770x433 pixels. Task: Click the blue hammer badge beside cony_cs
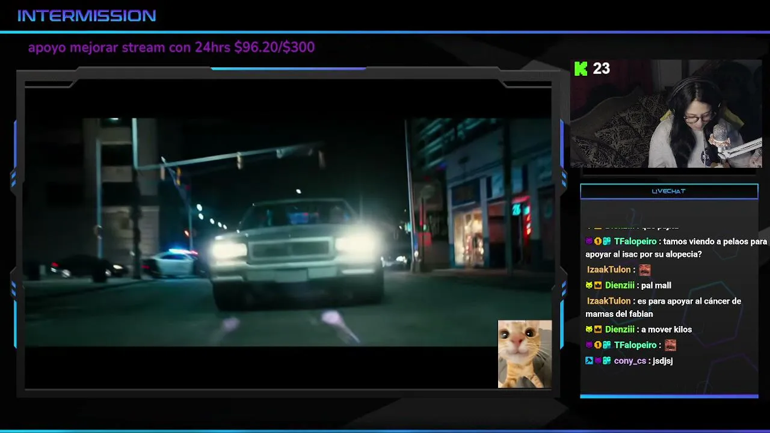click(x=590, y=361)
